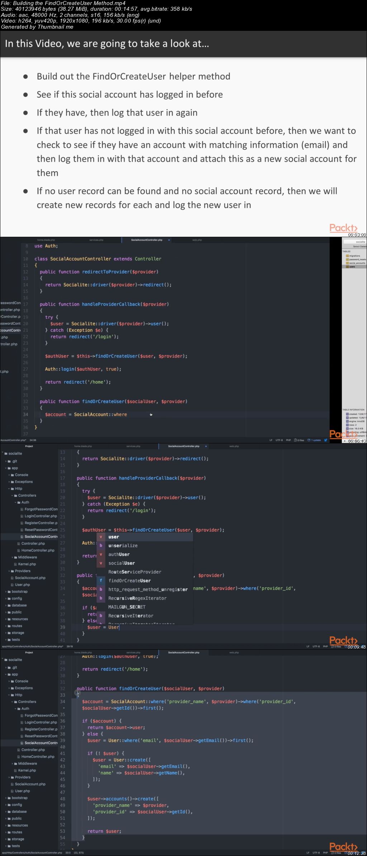Image resolution: width=367 pixels, height=856 pixels.
Task: Click the Sequel Pro search field showing "socialite"
Action: click(355, 242)
